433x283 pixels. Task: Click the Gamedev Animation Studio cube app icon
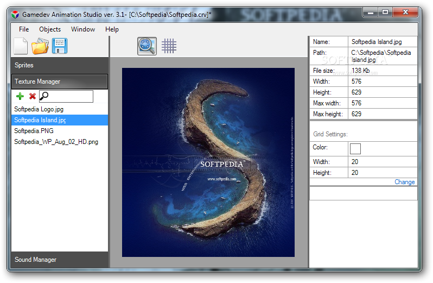[x=15, y=14]
